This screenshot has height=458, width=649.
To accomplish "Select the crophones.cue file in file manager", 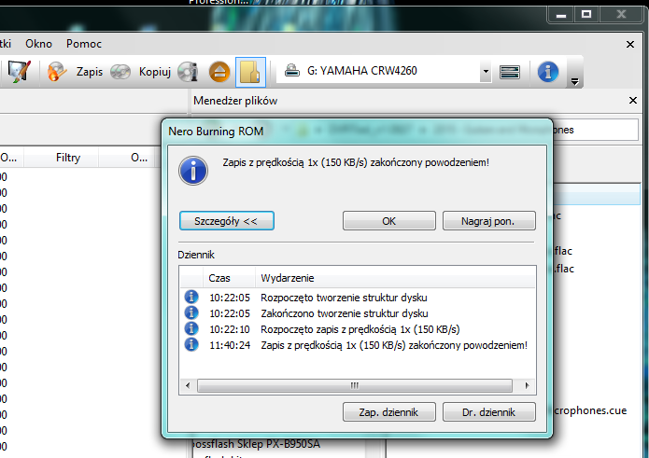I will click(590, 410).
